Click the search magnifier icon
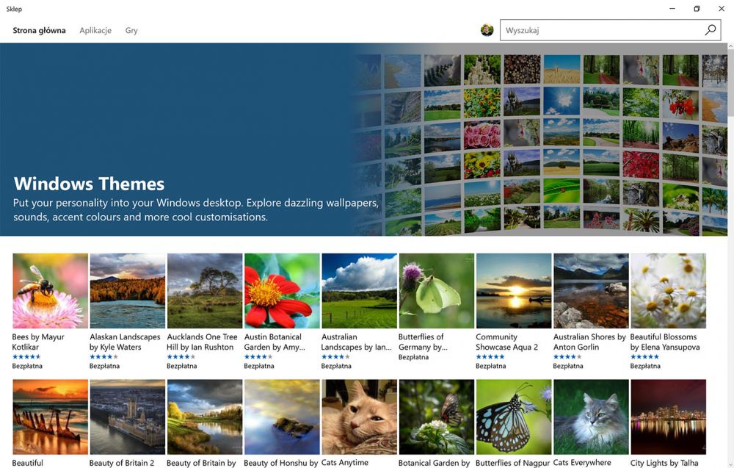 (710, 30)
